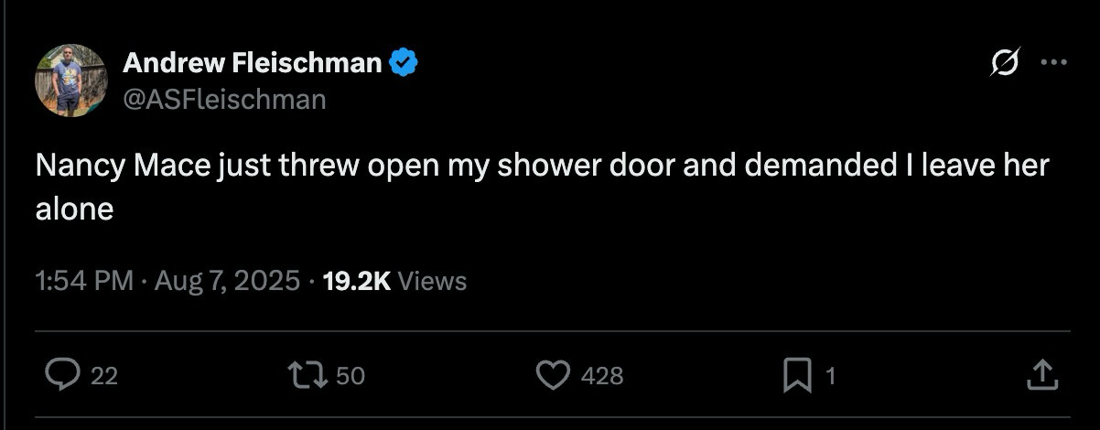Click the Grok slashed-circle icon

tap(1006, 63)
